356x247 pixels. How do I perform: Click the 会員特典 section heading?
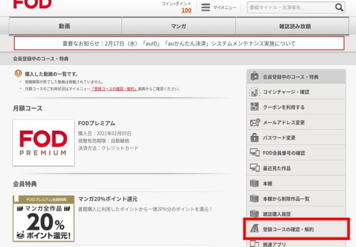pyautogui.click(x=25, y=184)
